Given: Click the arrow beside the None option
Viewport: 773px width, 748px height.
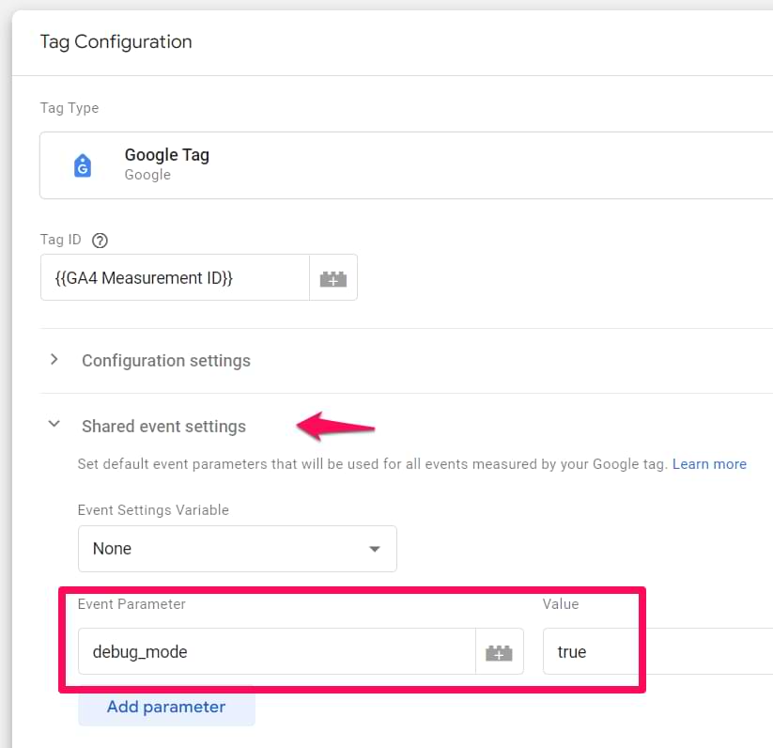Looking at the screenshot, I should 375,549.
